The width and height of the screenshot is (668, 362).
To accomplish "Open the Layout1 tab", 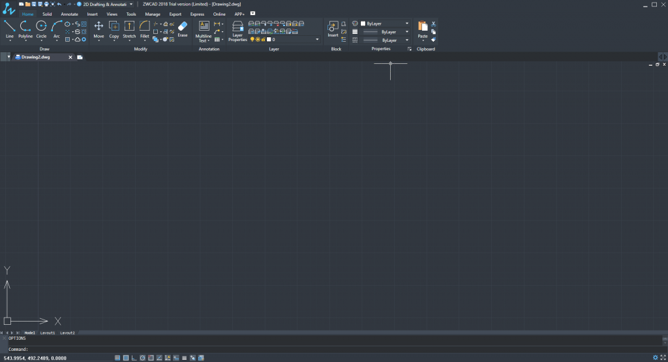I will (x=48, y=333).
